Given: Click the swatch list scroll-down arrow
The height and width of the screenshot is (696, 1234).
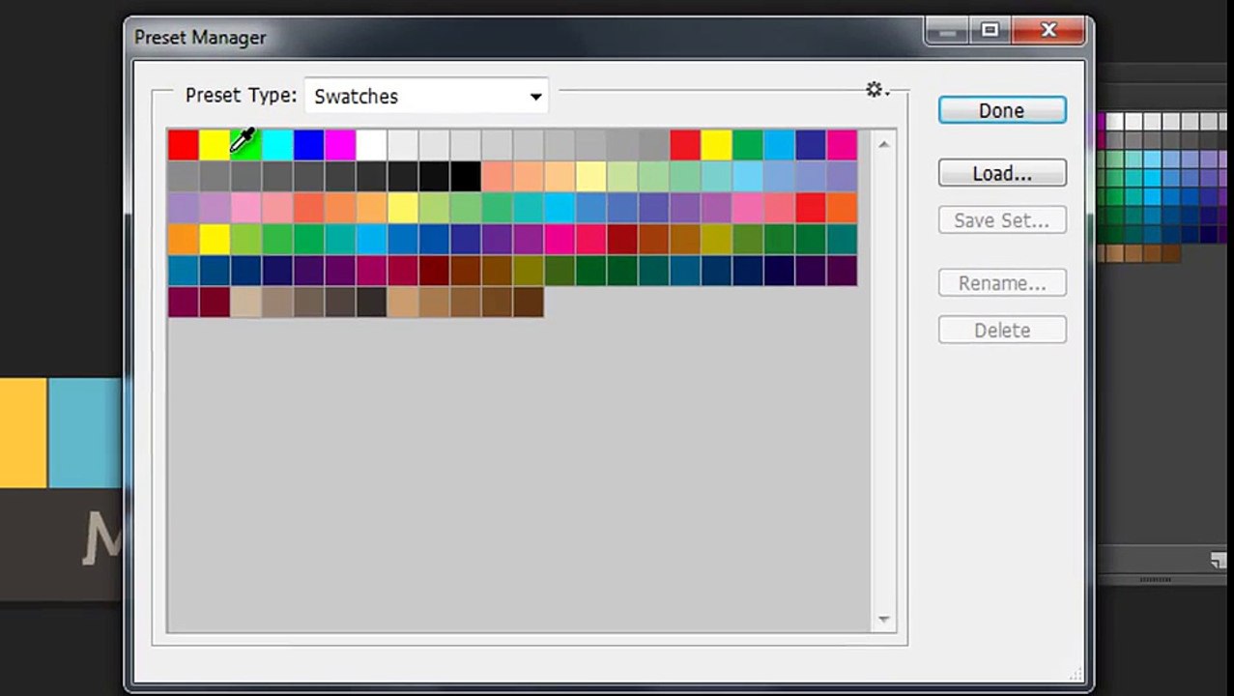Looking at the screenshot, I should 883,619.
